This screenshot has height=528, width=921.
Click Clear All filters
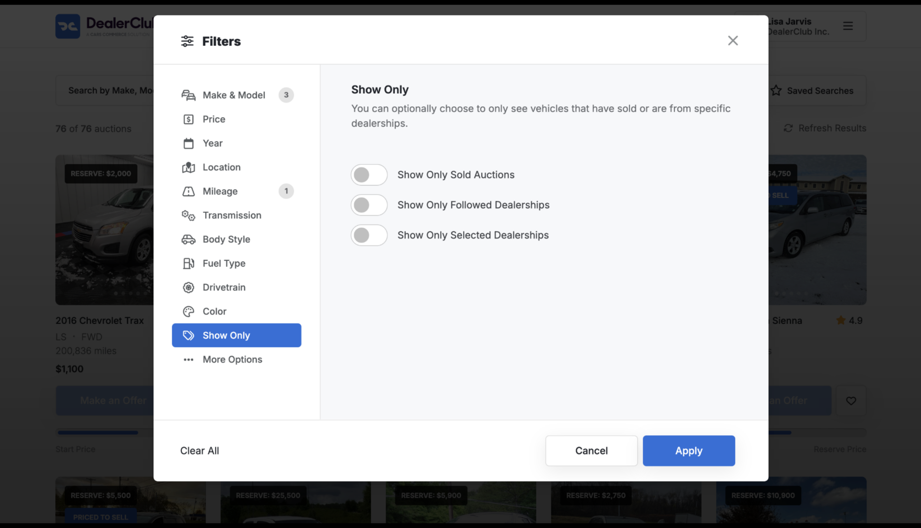click(x=200, y=451)
